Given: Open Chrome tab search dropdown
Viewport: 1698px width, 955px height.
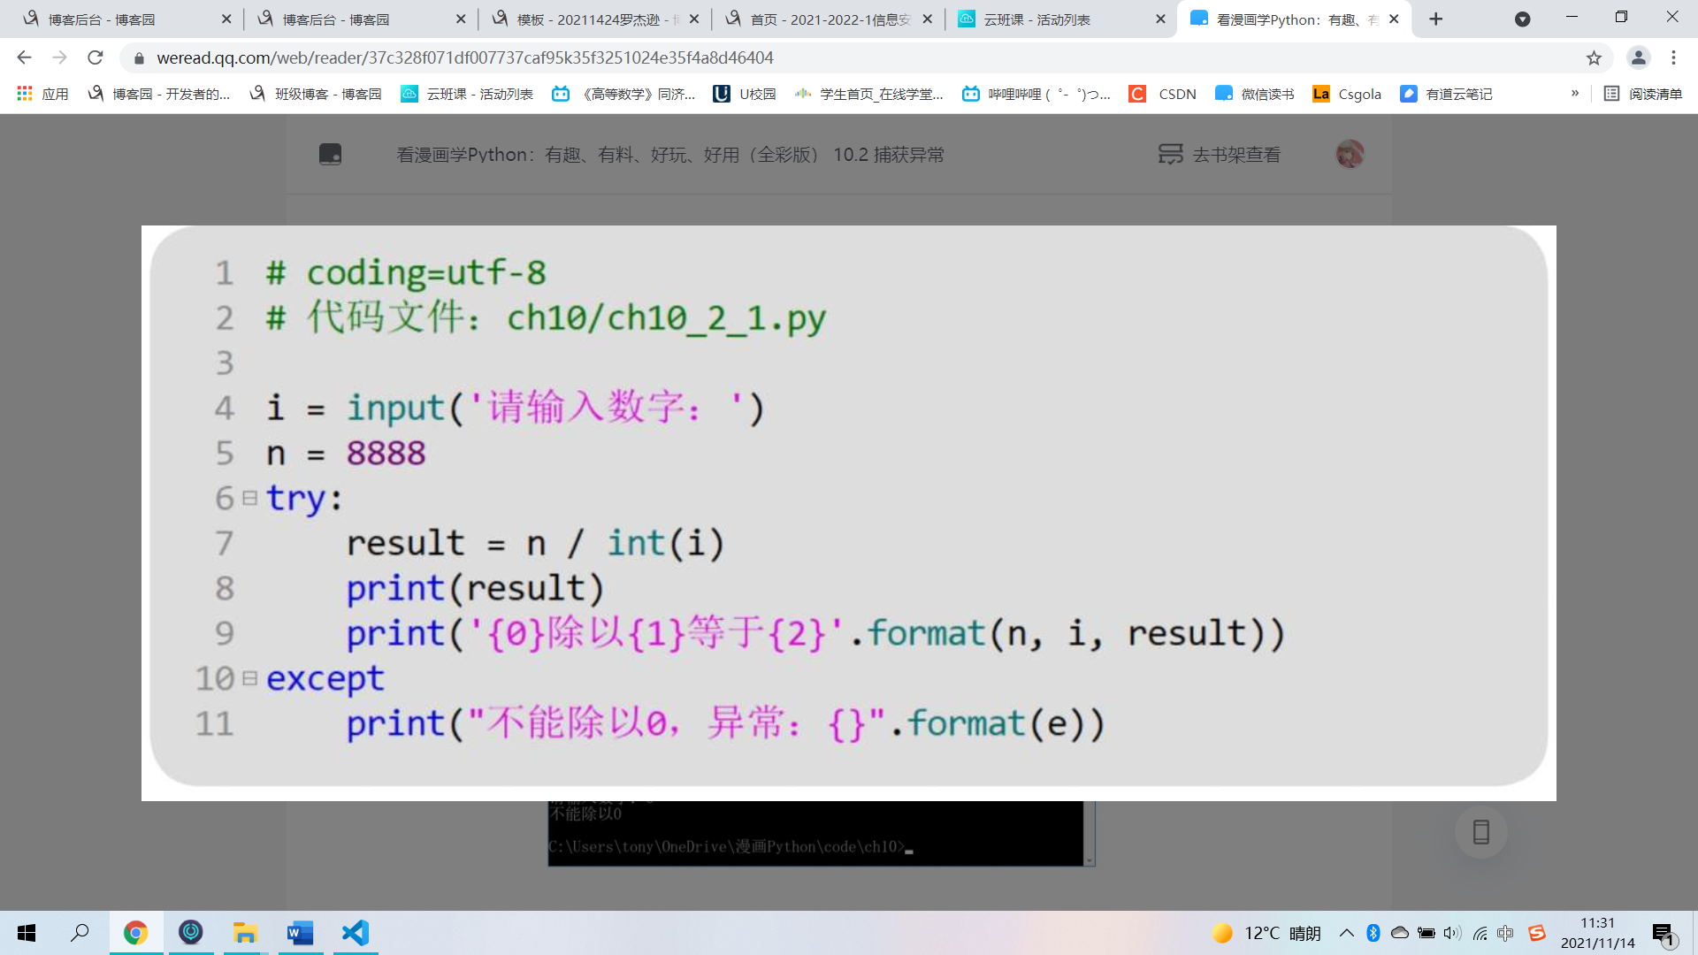Looking at the screenshot, I should click(1522, 19).
